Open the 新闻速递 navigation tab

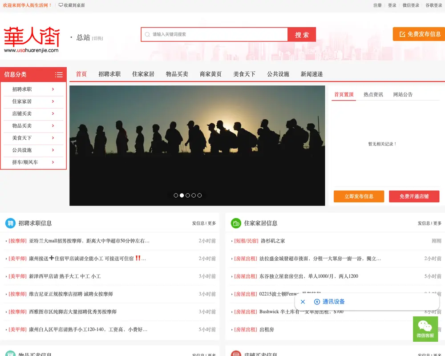pyautogui.click(x=311, y=74)
